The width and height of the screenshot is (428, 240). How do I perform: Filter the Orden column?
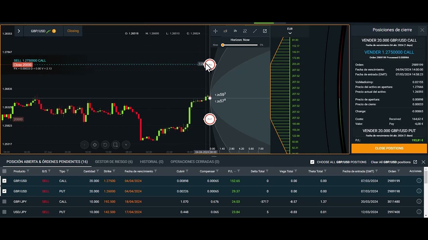click(x=399, y=171)
